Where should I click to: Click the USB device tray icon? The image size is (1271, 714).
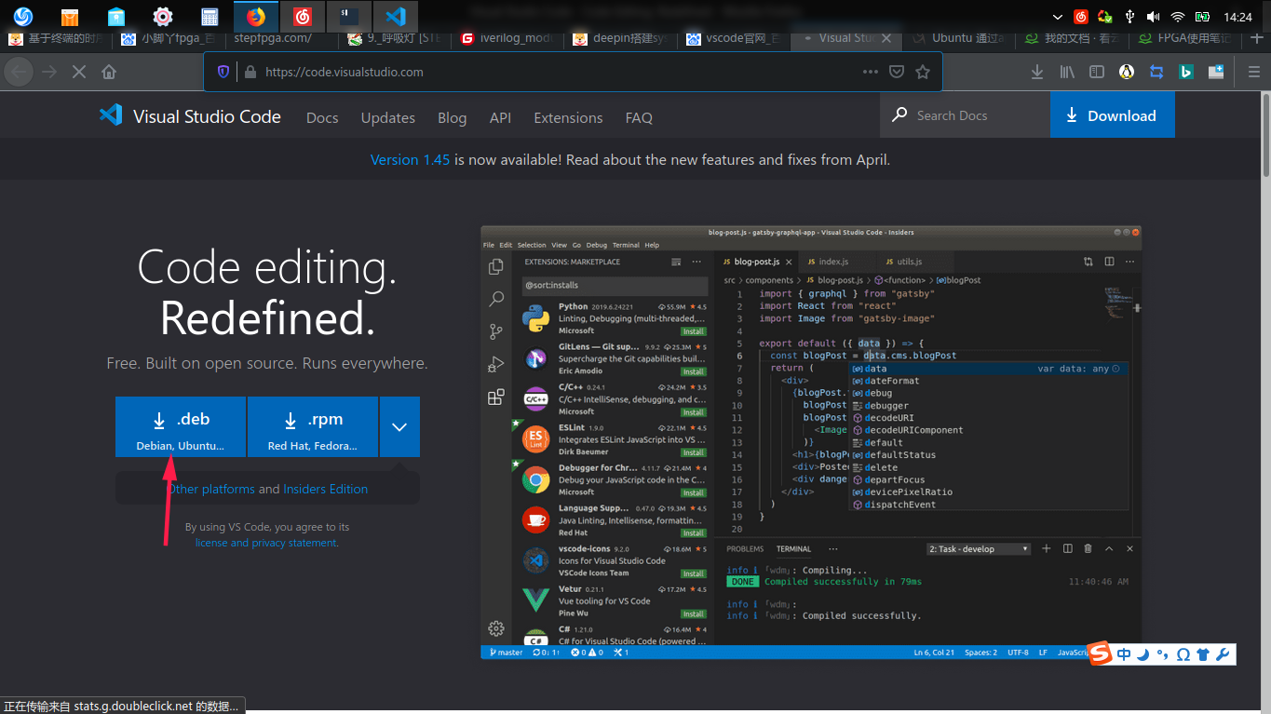point(1129,17)
